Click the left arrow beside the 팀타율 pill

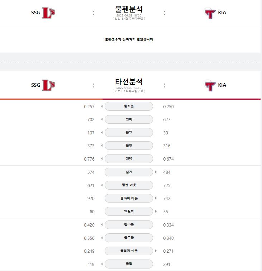pos(102,106)
